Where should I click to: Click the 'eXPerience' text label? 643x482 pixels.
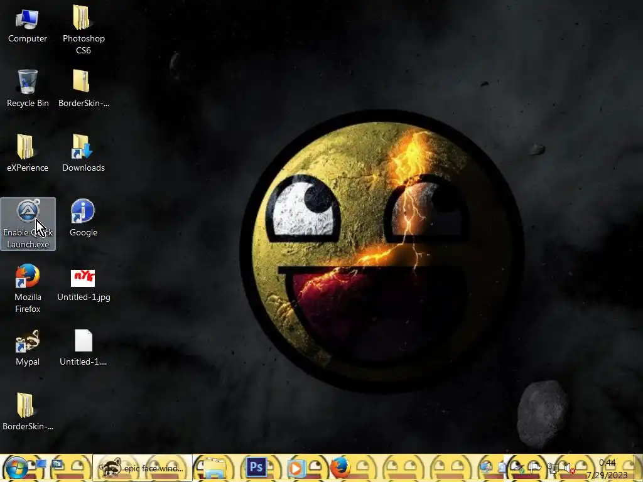28,168
